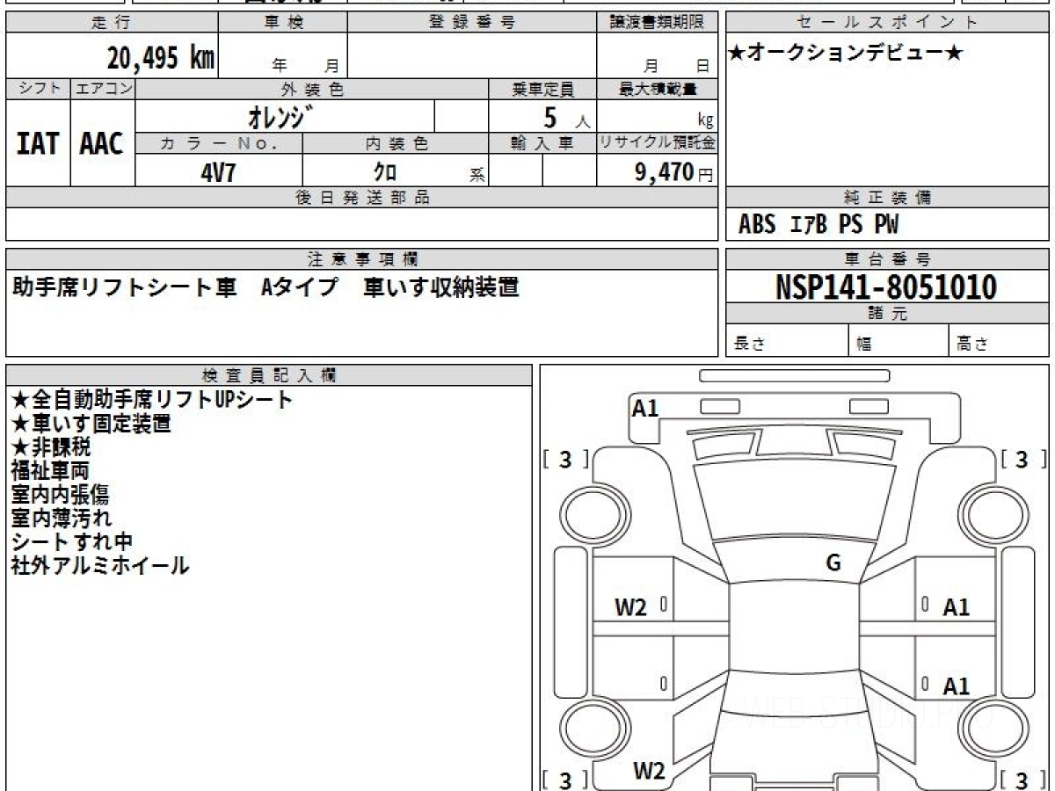1055x791 pixels.
Task: Select the 後日発送部品 heading
Action: pyautogui.click(x=362, y=198)
